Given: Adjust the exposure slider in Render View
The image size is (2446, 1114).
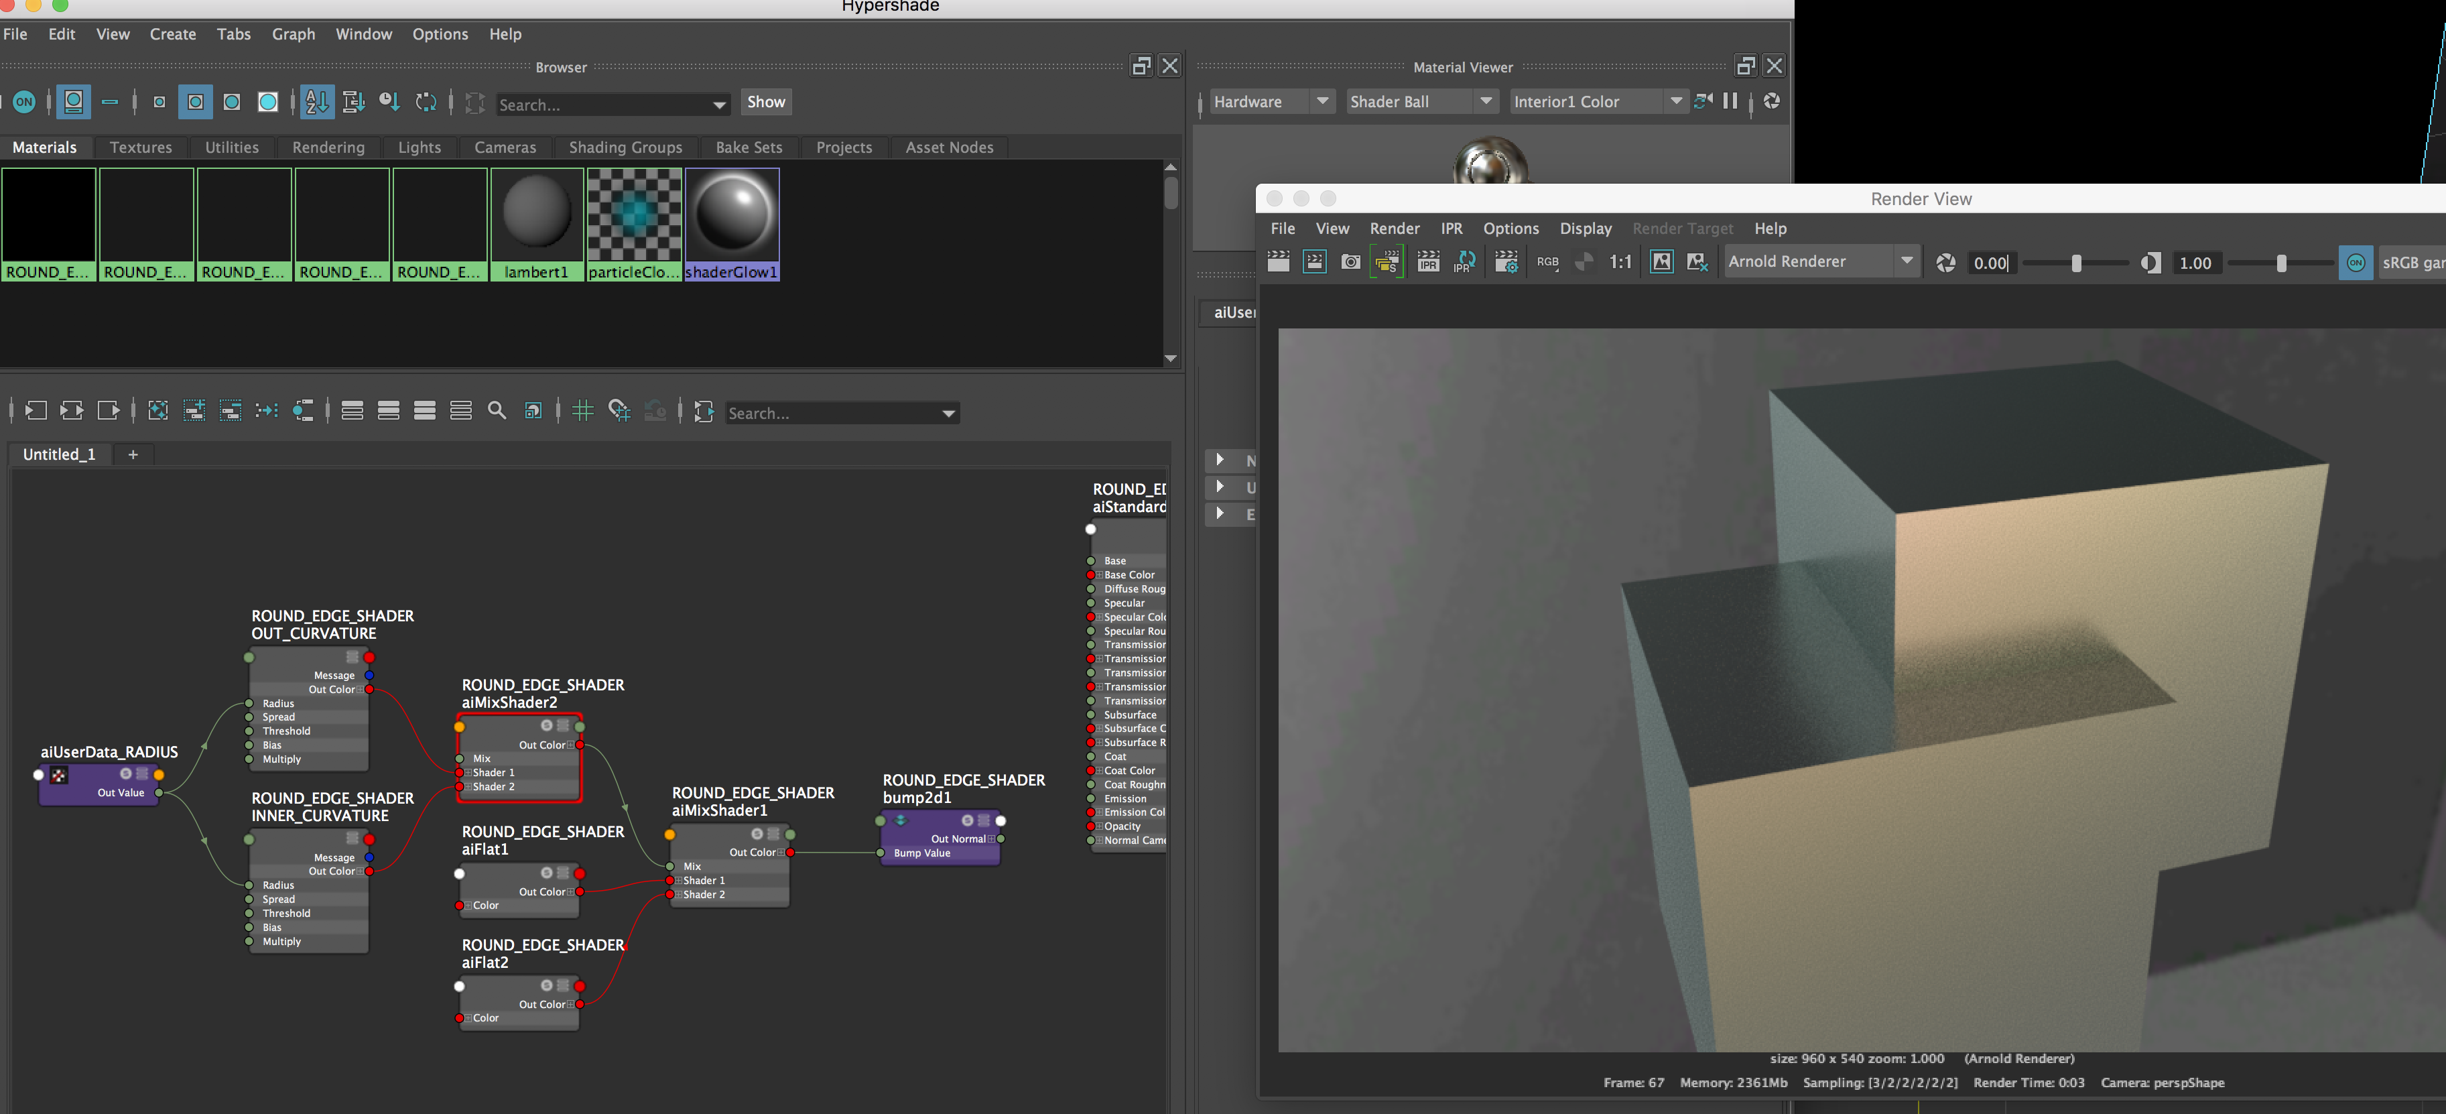Looking at the screenshot, I should [2077, 262].
